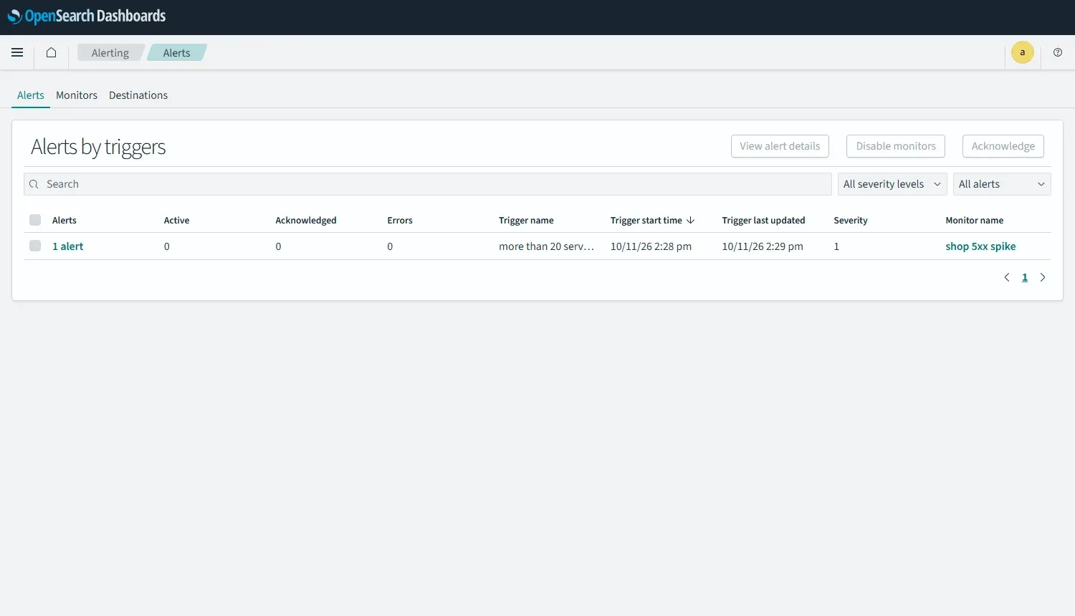This screenshot has height=616, width=1075.
Task: Go to previous page arrow
Action: pyautogui.click(x=1007, y=277)
